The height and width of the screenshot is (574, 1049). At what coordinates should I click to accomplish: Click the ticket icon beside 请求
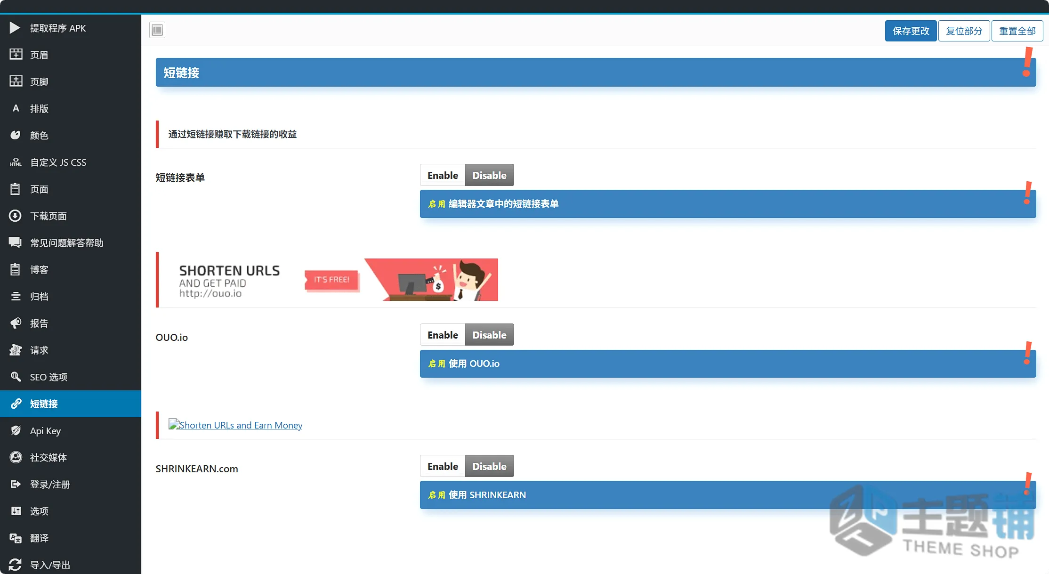click(16, 350)
